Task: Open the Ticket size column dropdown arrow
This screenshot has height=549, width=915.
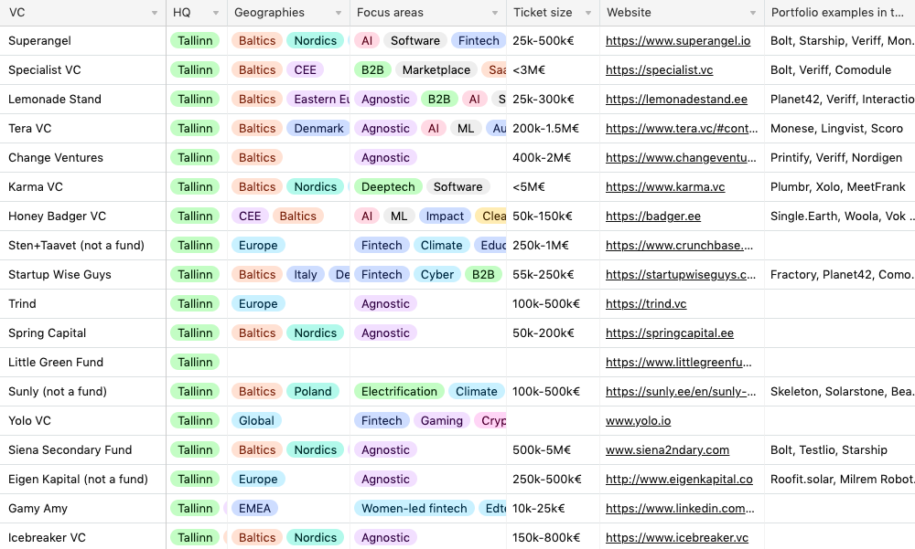Action: (588, 13)
